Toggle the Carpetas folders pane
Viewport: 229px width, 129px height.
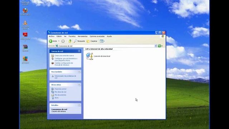(x=92, y=41)
